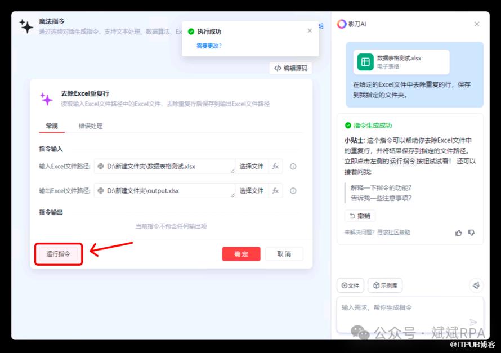Click 选择文件 for the input Excel path
501x353 pixels.
tap(251, 166)
